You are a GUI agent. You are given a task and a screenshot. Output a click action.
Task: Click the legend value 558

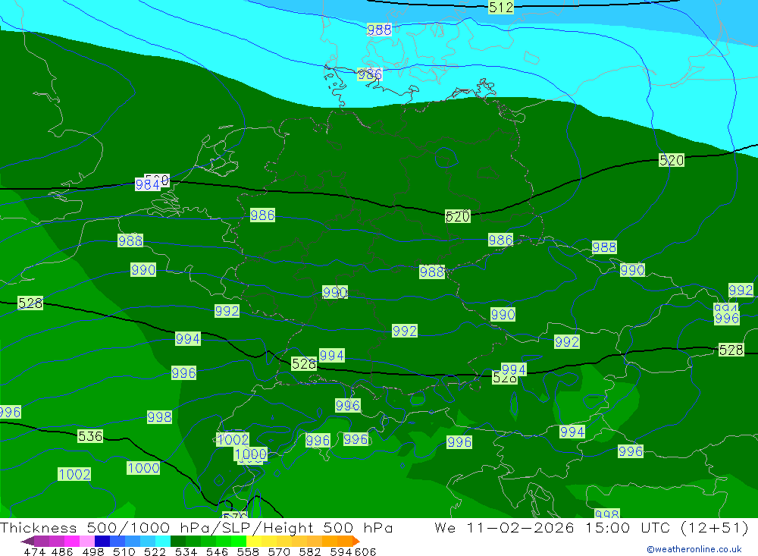tap(248, 551)
